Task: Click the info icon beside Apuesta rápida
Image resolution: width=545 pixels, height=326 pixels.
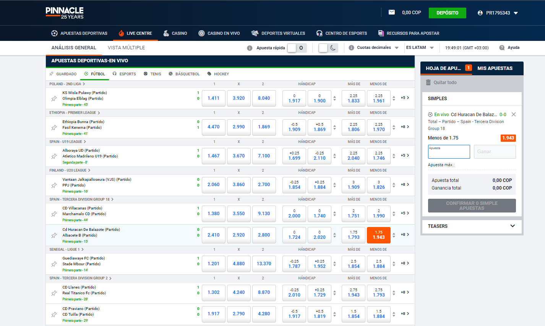Action: coord(250,48)
